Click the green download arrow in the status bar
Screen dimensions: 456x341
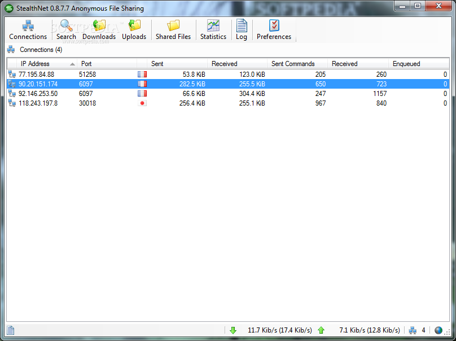[x=233, y=330]
